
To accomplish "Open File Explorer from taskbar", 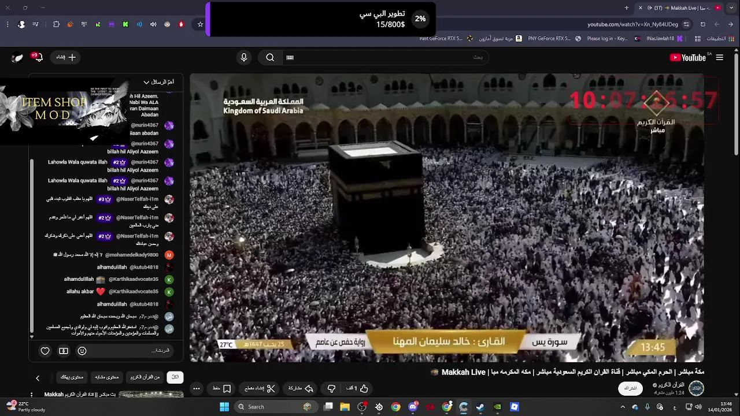I will (345, 407).
